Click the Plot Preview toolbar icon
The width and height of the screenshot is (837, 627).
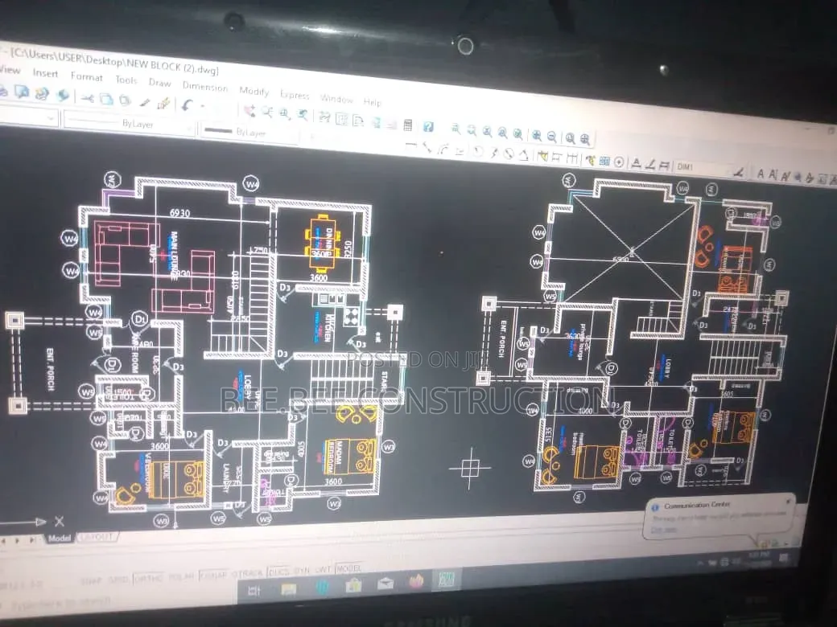(x=22, y=92)
